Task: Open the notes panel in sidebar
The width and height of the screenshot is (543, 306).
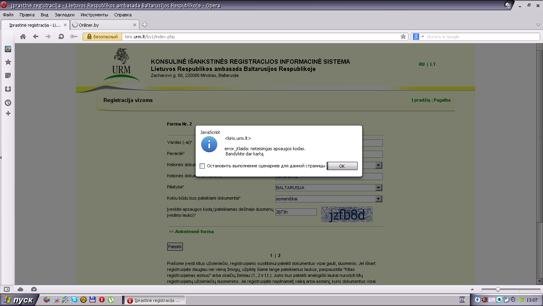Action: click(8, 76)
